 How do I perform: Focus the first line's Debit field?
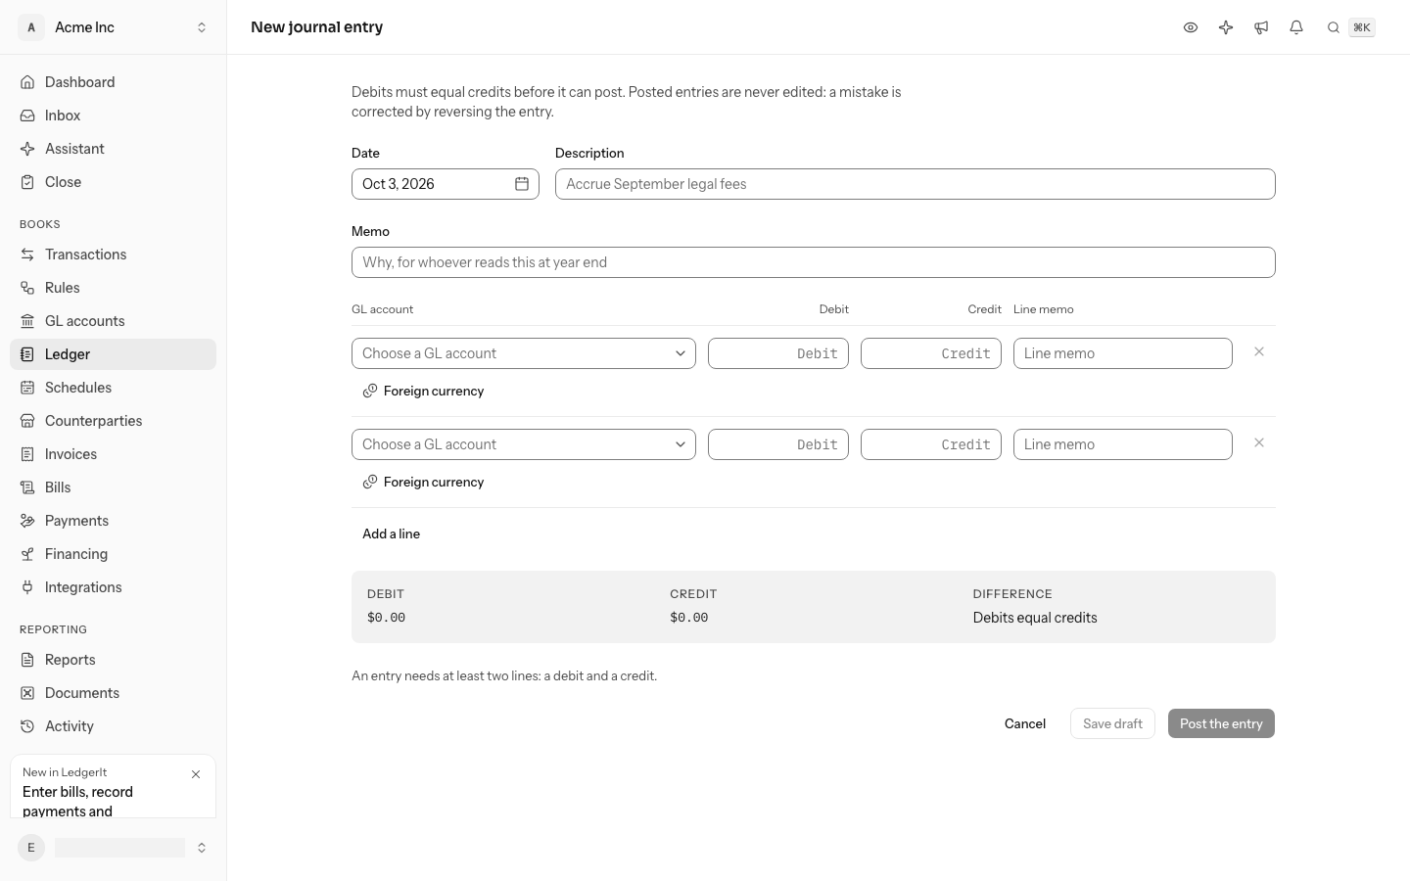tap(778, 353)
